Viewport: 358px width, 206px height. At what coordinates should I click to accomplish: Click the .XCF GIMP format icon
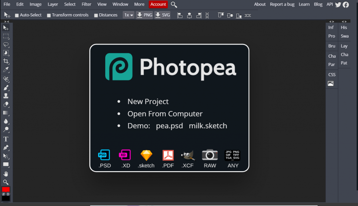point(188,155)
